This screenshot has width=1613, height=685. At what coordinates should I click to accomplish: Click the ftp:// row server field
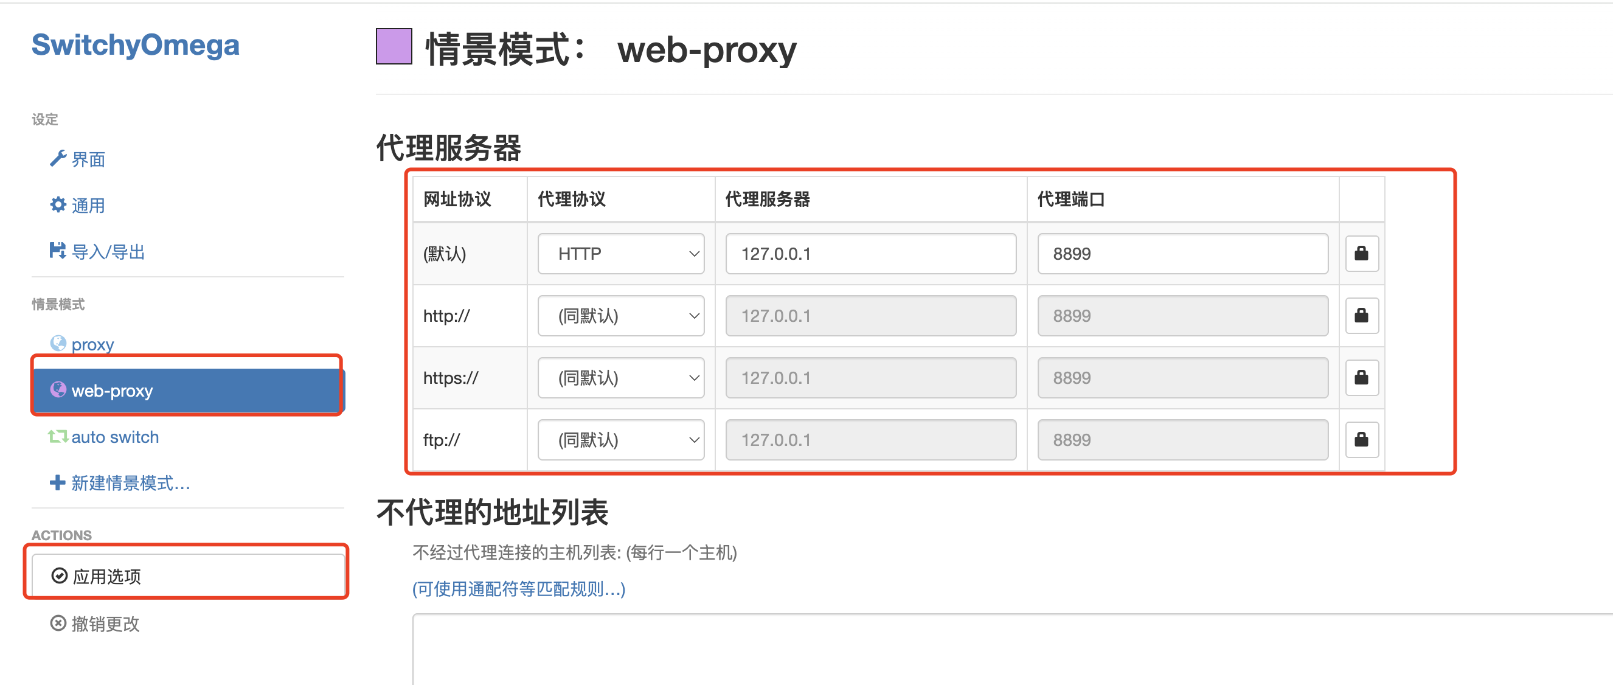[870, 440]
